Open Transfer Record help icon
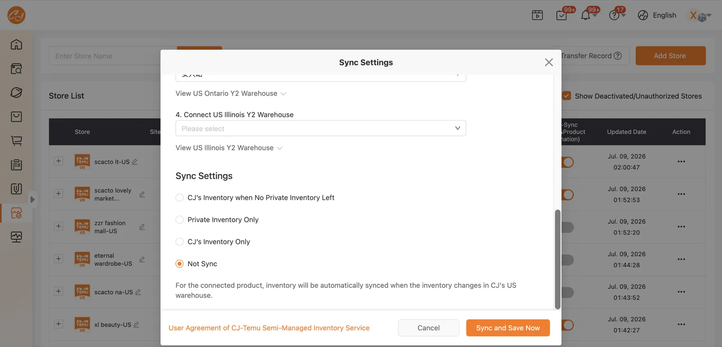The width and height of the screenshot is (722, 347). [x=618, y=56]
